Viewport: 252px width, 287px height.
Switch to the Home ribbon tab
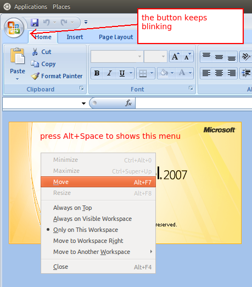(x=43, y=37)
